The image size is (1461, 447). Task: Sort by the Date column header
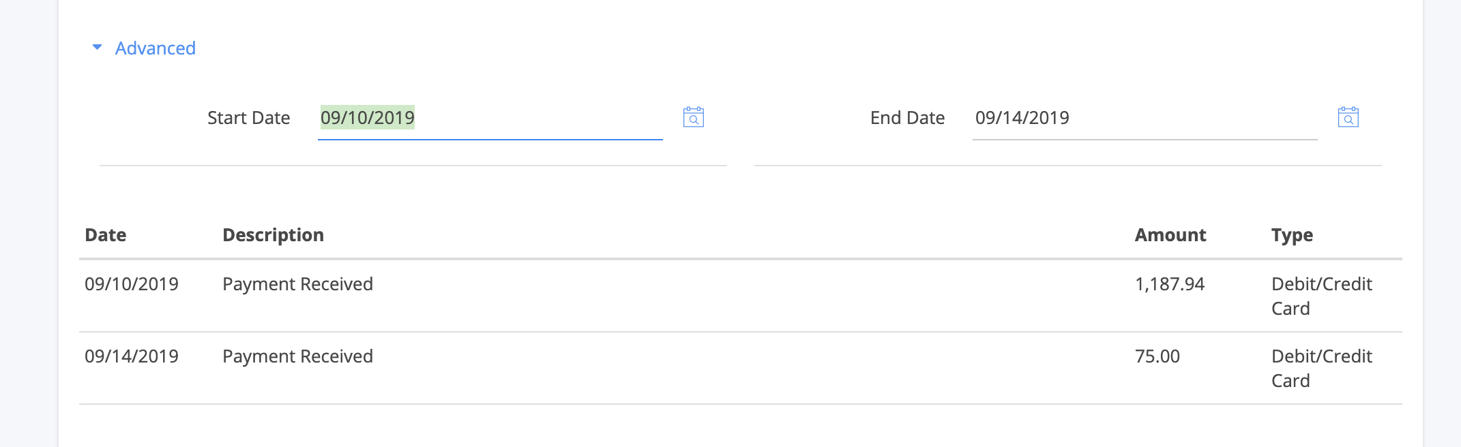(x=106, y=235)
